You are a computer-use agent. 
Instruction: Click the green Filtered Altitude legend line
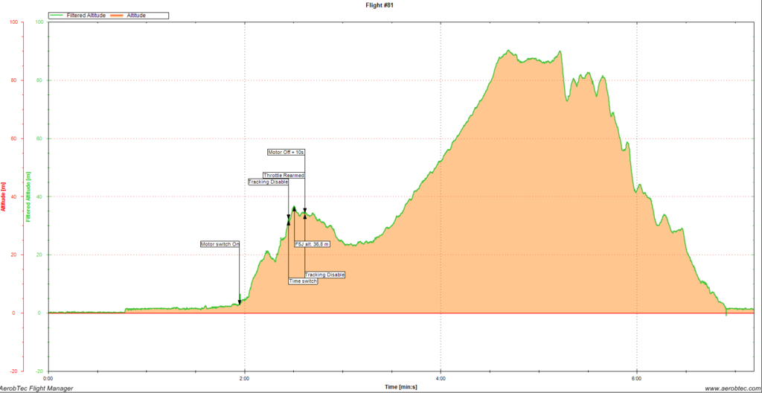pos(58,15)
